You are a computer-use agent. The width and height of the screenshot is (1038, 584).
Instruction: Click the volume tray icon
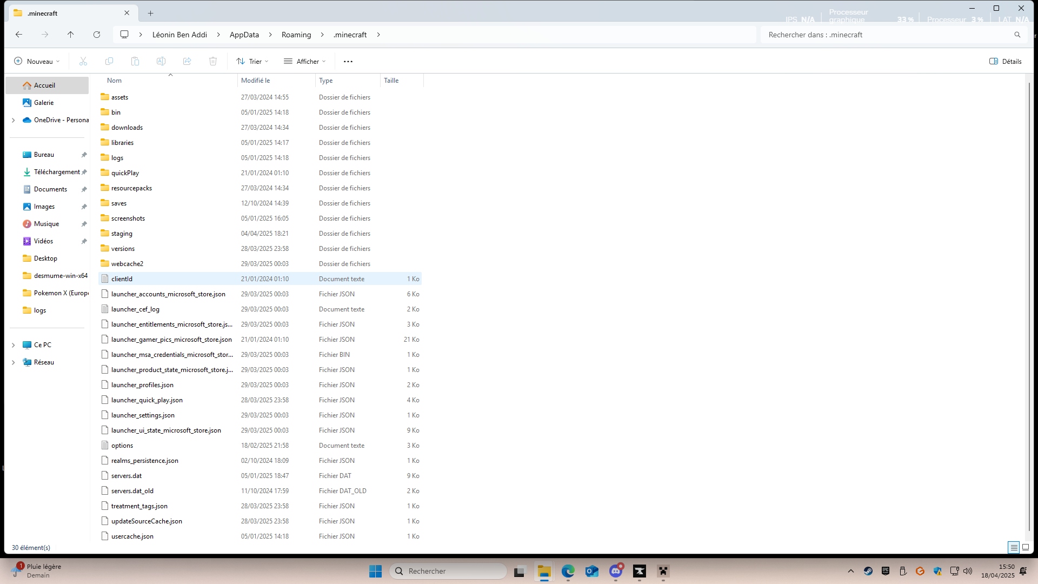968,571
